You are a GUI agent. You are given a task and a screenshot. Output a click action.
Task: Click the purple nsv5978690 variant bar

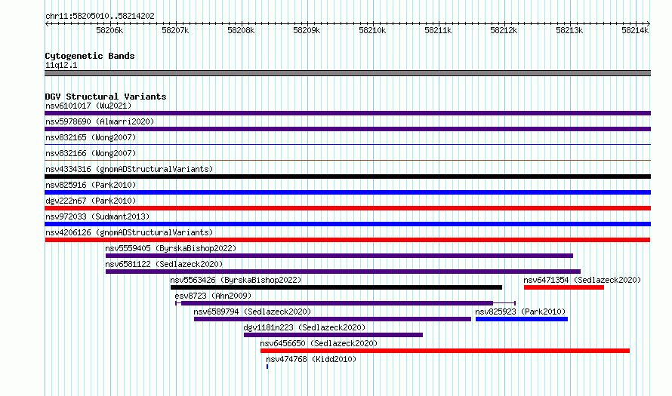(347, 129)
